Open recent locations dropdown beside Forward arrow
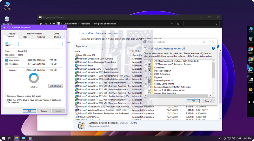The width and height of the screenshot is (254, 141). point(50,24)
